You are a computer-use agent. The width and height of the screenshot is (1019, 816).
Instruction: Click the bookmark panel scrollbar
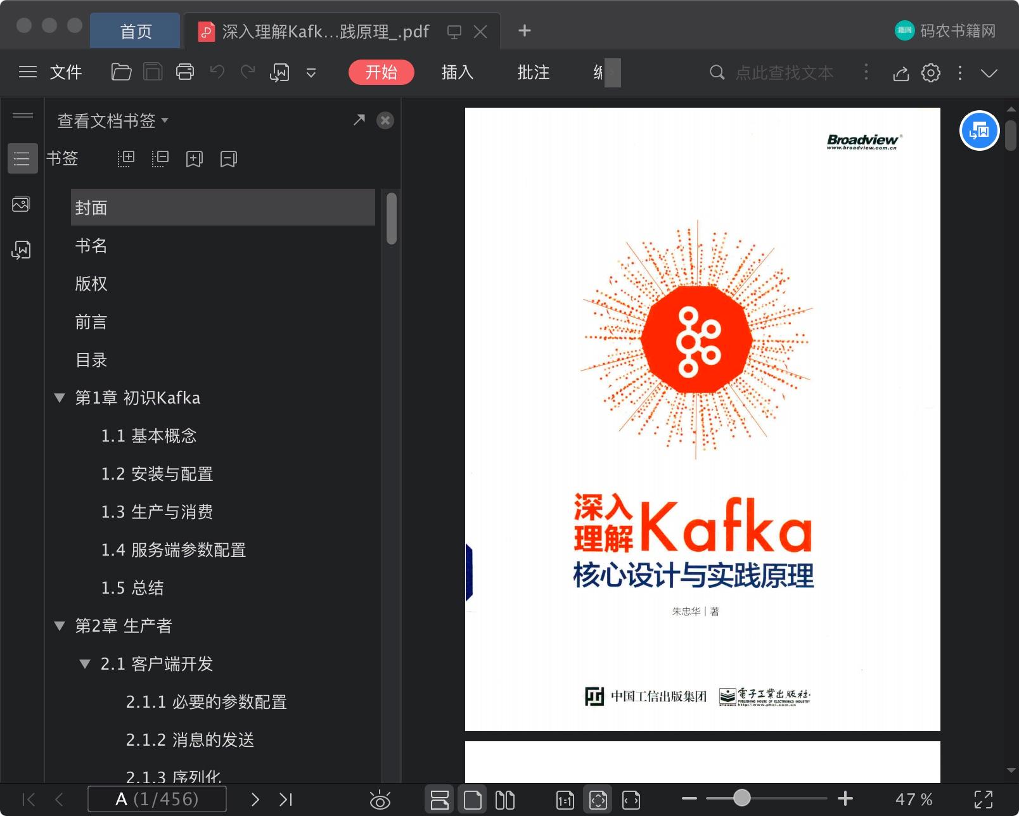coord(392,219)
